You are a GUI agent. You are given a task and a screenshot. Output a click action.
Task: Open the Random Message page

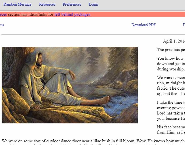17,5
